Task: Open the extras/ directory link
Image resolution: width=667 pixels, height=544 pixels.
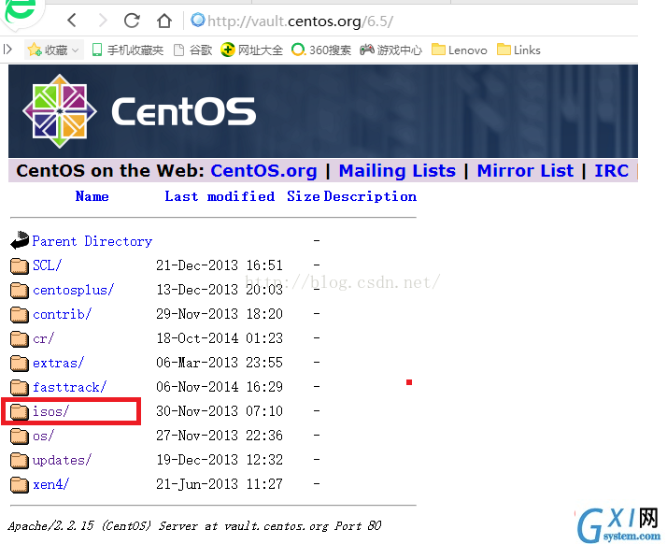Action: (58, 363)
